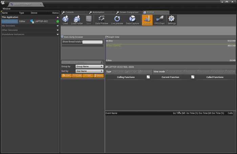Open the Sort by Stat Name dropdown
Image resolution: width=237 pixels, height=154 pixels.
tap(89, 71)
